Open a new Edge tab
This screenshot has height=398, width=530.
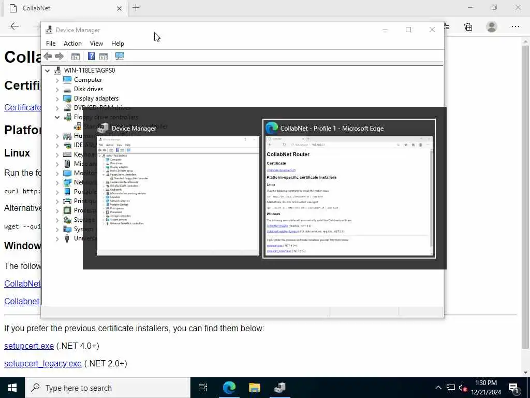(136, 8)
